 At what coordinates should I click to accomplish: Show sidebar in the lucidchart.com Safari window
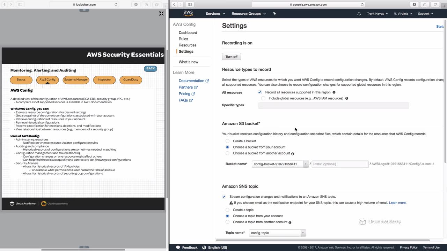[20, 5]
